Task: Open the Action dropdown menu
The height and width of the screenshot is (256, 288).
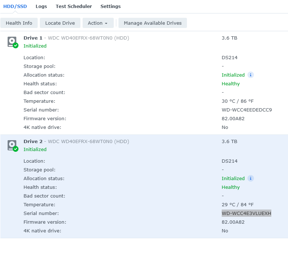Action: (98, 23)
